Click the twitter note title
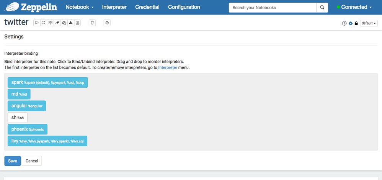This screenshot has height=180, width=382. click(16, 22)
